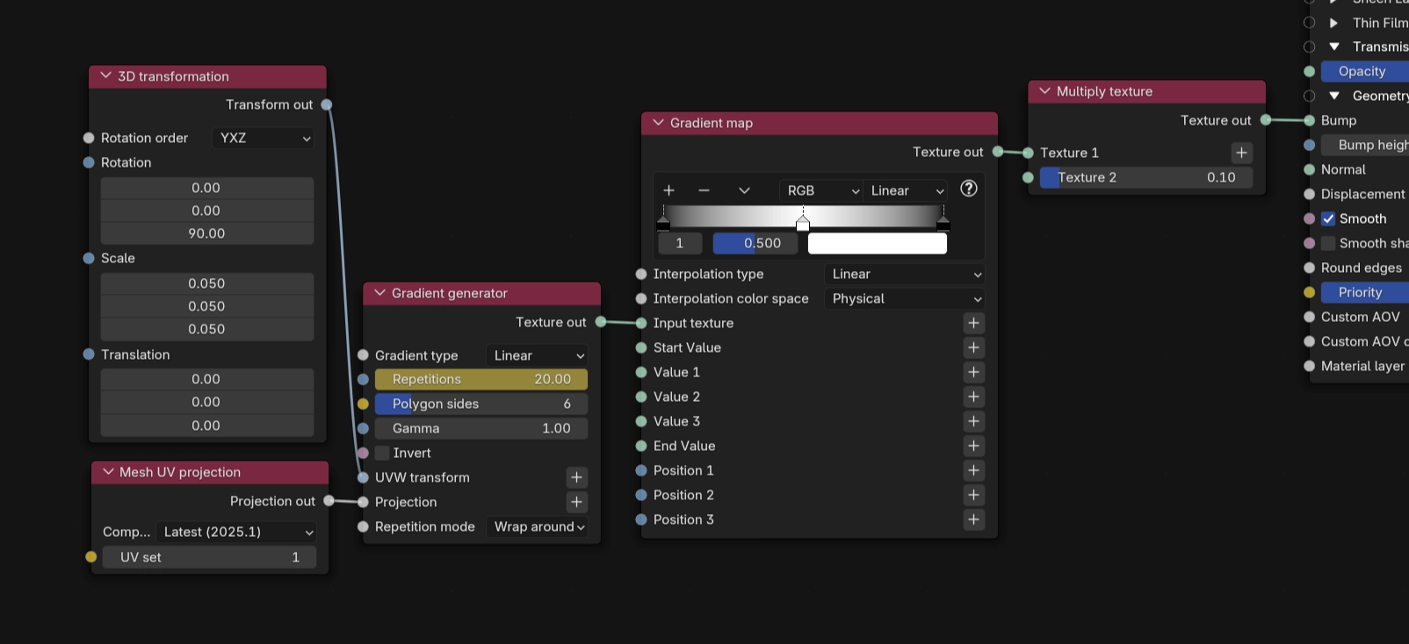
Task: Click the white gradient color swatch
Action: tap(877, 243)
